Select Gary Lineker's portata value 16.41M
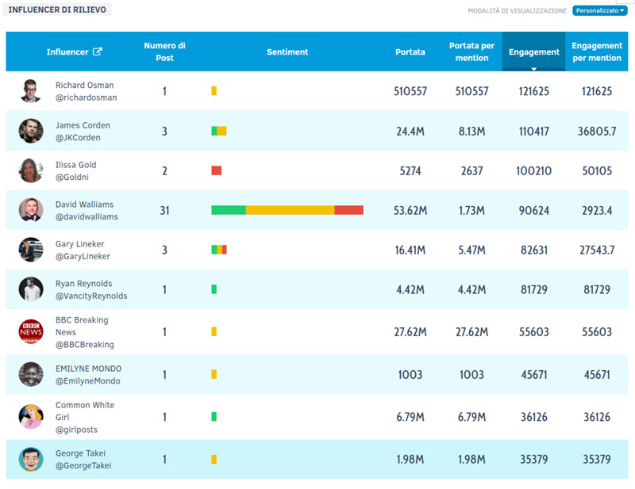The width and height of the screenshot is (635, 489). click(x=410, y=250)
